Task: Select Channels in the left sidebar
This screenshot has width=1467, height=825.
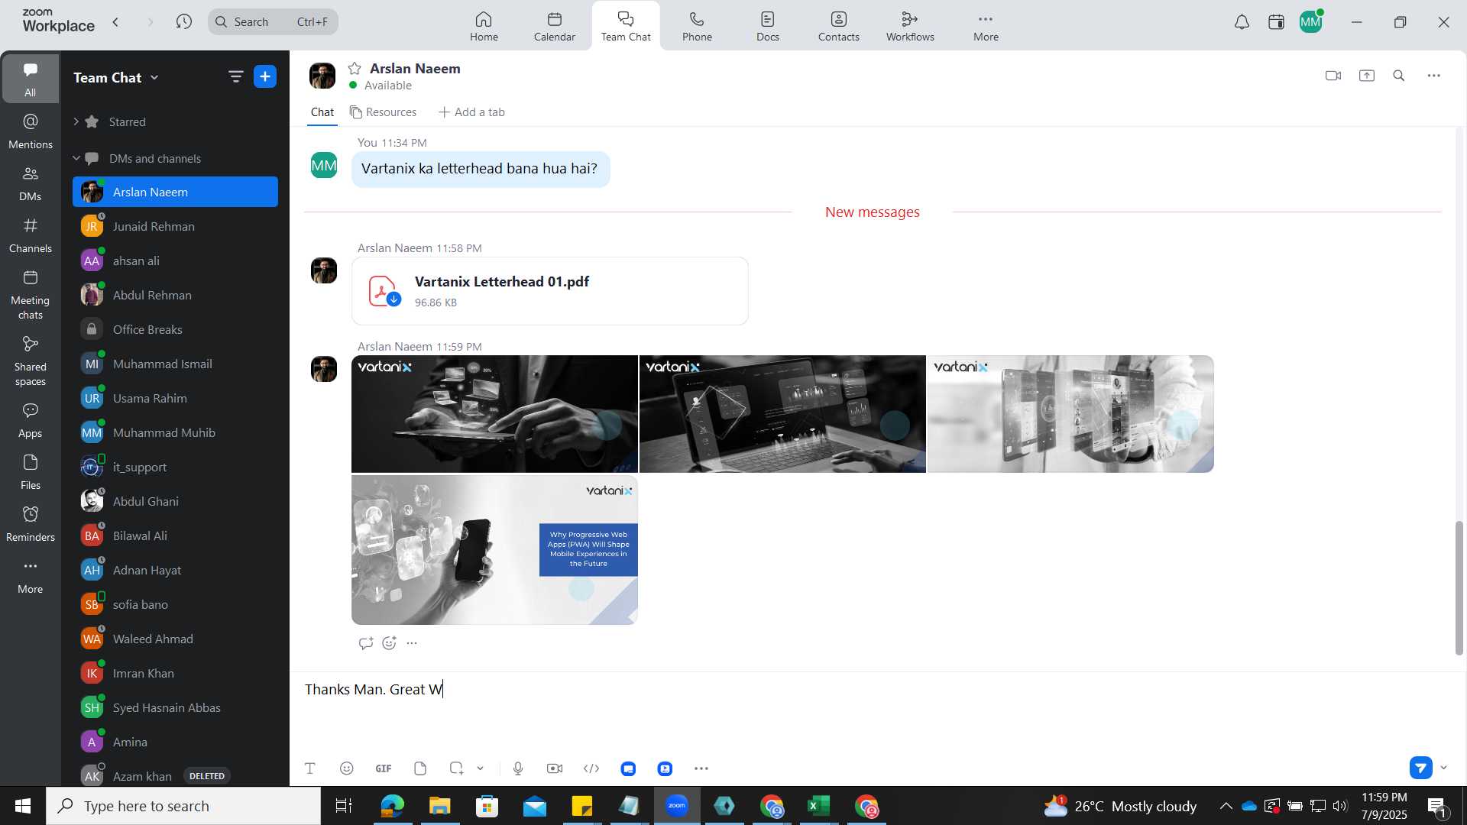Action: click(x=31, y=235)
